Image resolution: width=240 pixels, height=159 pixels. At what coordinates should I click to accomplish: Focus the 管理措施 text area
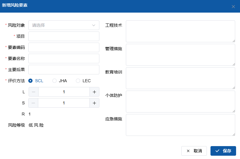point(180,55)
